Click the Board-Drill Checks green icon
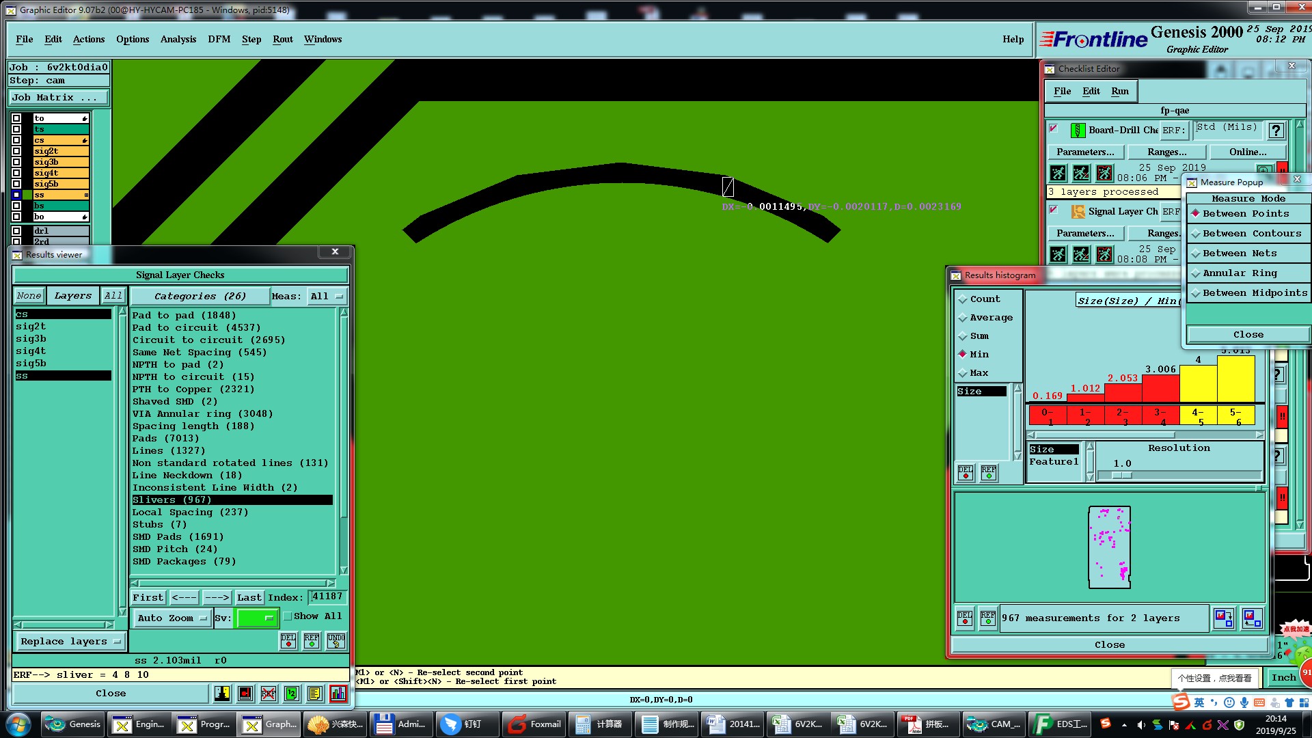1312x738 pixels. click(1078, 130)
